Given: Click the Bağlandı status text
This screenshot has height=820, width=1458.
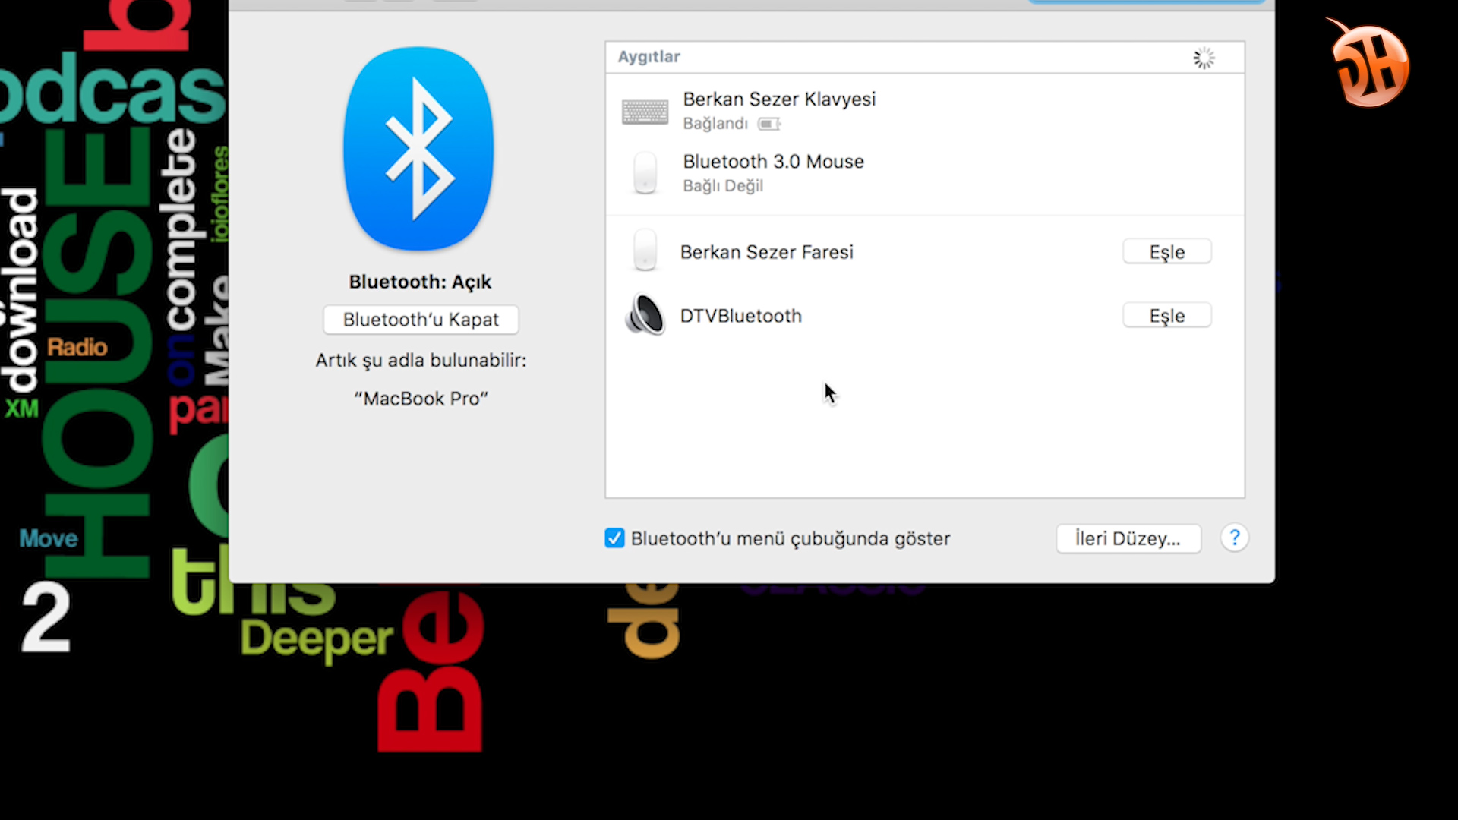Looking at the screenshot, I should 715,124.
